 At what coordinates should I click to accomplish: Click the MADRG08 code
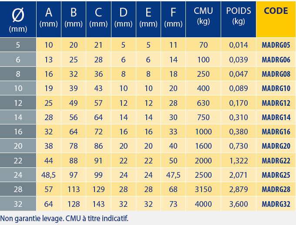276,74
